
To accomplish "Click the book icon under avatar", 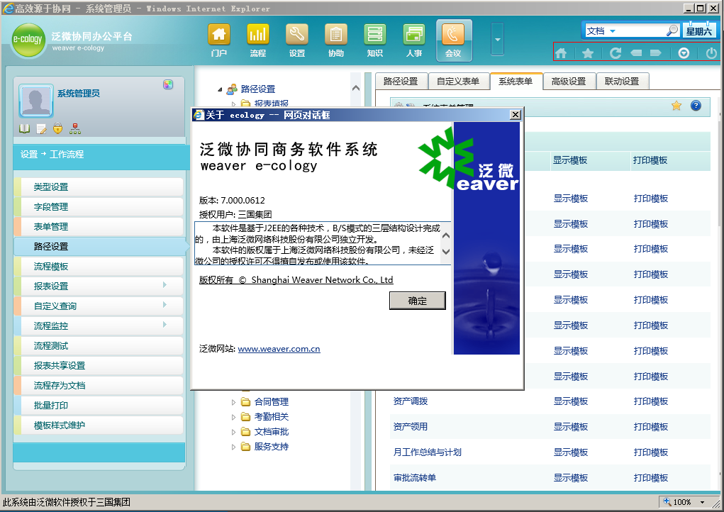I will pos(25,129).
